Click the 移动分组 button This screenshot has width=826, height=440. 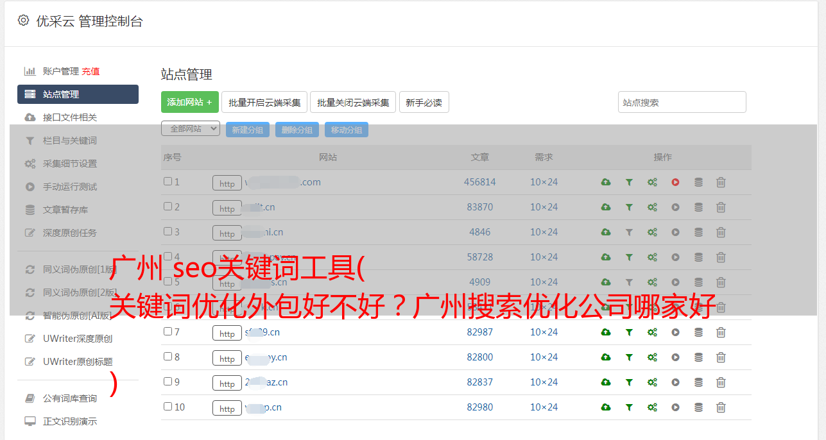pyautogui.click(x=347, y=130)
